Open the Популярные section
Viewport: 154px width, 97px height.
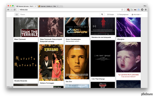pyautogui.click(x=123, y=15)
